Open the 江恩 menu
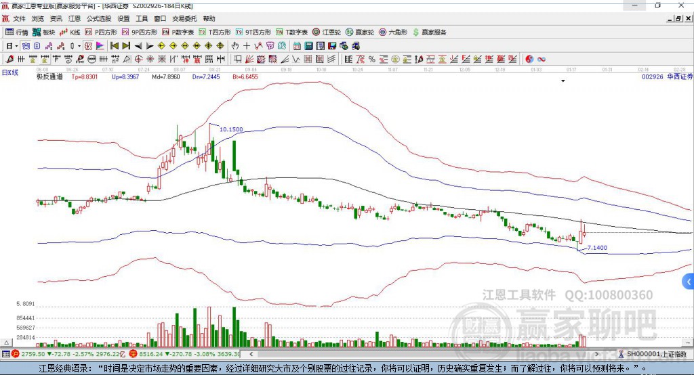694x375 pixels. (75, 18)
